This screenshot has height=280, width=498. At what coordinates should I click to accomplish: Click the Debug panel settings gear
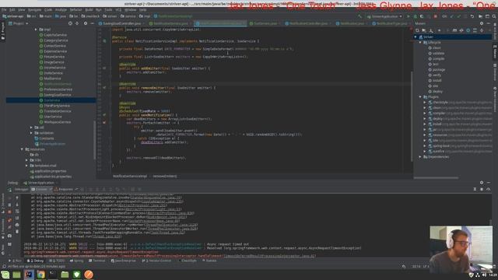(x=482, y=183)
